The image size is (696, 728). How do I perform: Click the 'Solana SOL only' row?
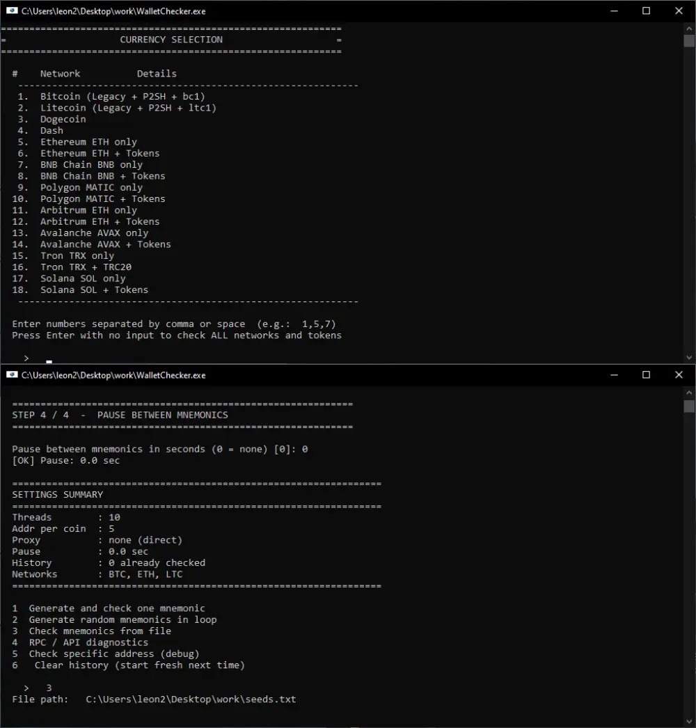(x=69, y=278)
